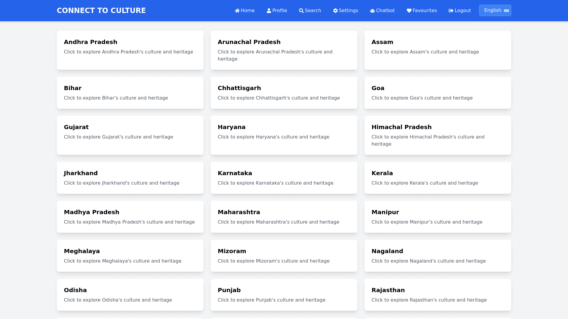568x319 pixels.
Task: Open the Himachal Pradesh card
Action: 438,135
